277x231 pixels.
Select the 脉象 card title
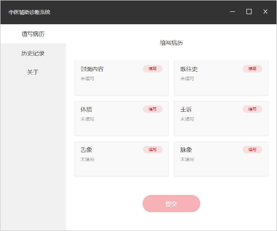tap(186, 150)
